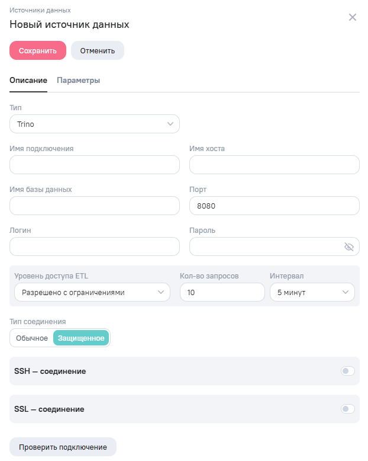Switch to the Описание tab

pos(28,80)
